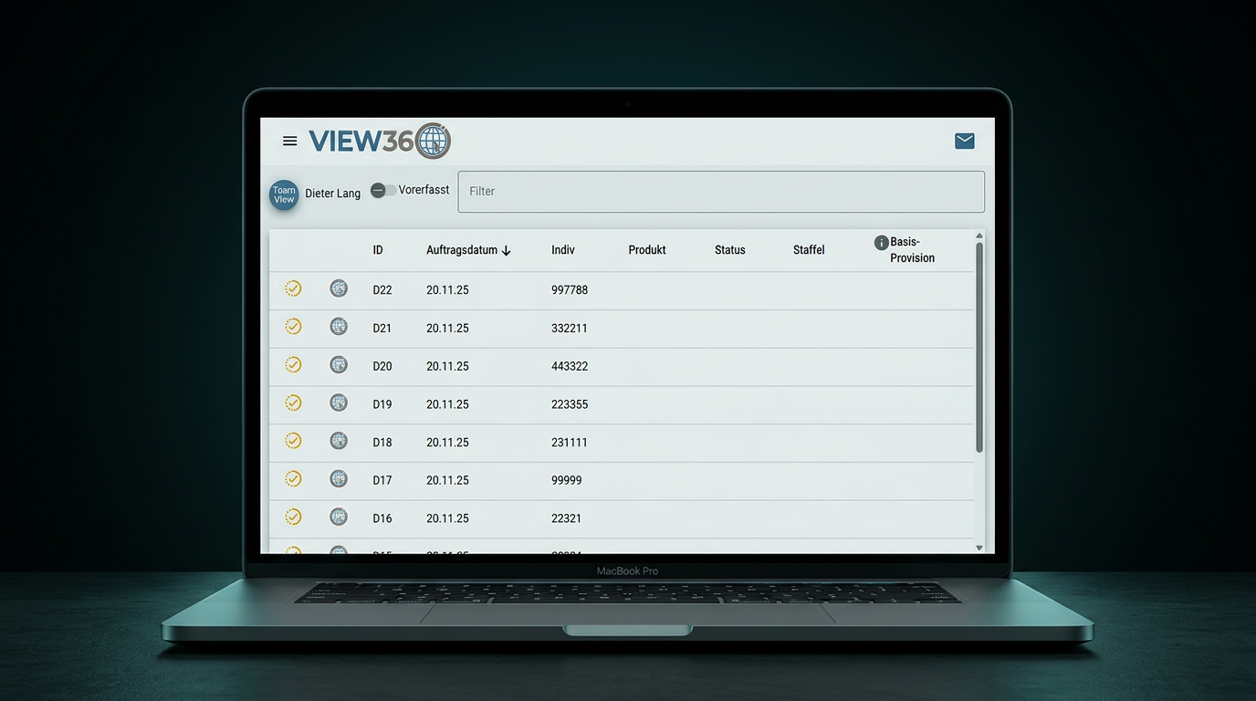The image size is (1256, 701).
Task: Click the round globe icon in row D21
Action: (x=339, y=326)
